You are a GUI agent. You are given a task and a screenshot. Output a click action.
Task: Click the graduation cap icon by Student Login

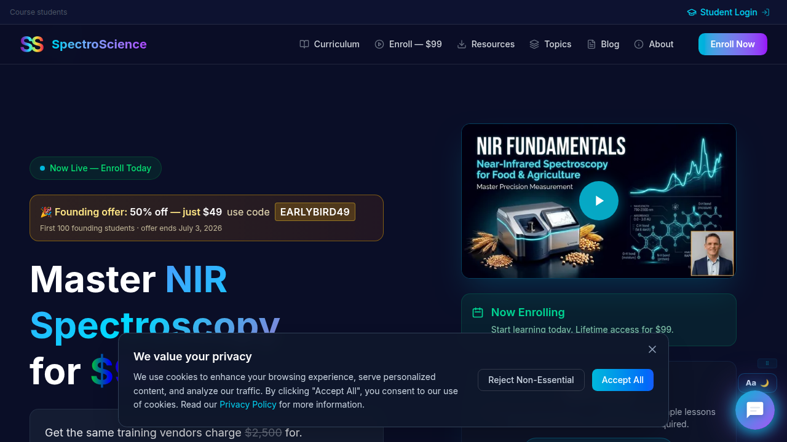click(692, 12)
